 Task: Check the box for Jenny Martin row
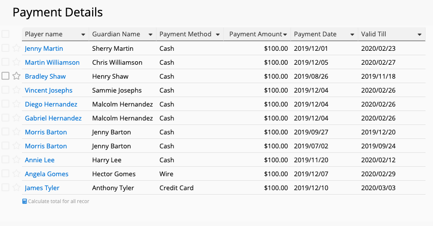point(5,48)
